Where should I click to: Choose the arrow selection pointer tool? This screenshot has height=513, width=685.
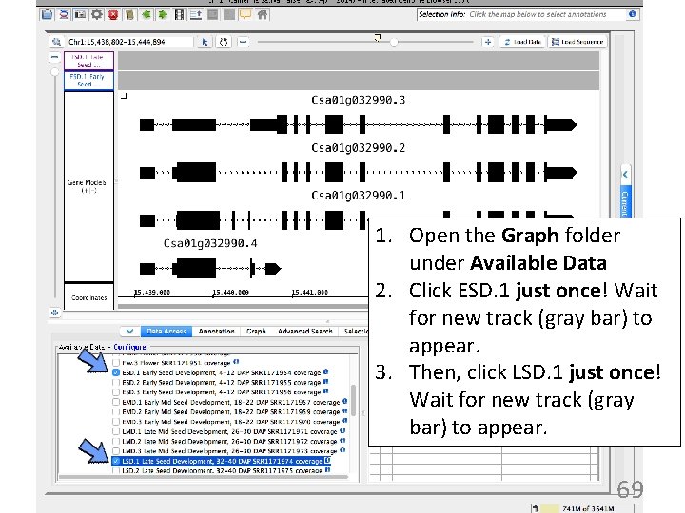point(205,42)
